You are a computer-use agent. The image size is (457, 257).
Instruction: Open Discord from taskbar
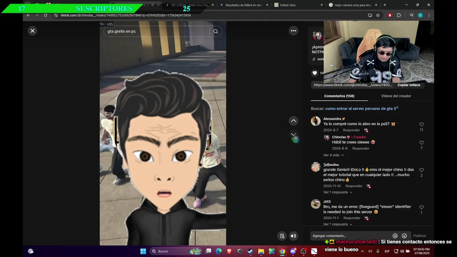coord(293,251)
